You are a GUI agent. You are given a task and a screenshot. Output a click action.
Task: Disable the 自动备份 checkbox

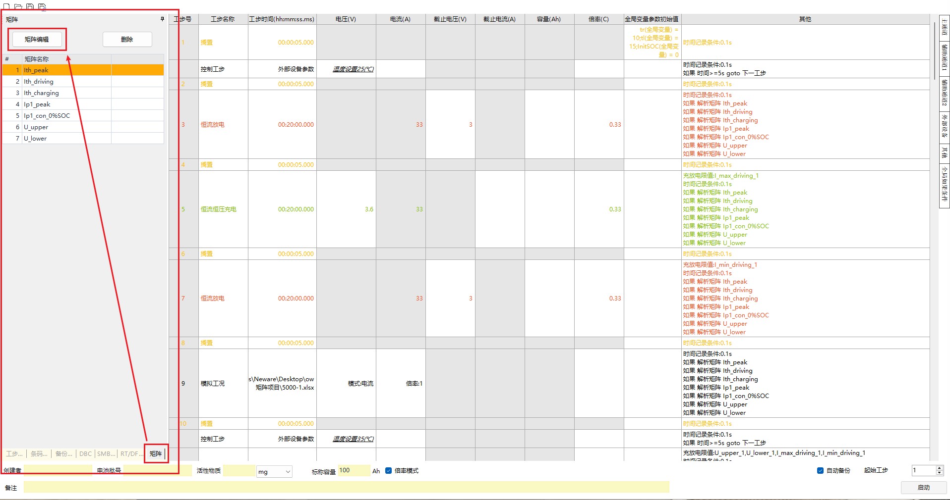(820, 470)
